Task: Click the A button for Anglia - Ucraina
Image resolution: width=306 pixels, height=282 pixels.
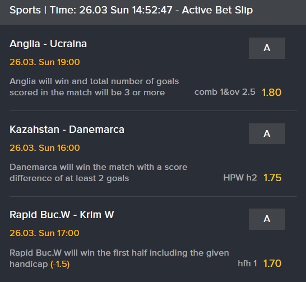Action: click(267, 48)
